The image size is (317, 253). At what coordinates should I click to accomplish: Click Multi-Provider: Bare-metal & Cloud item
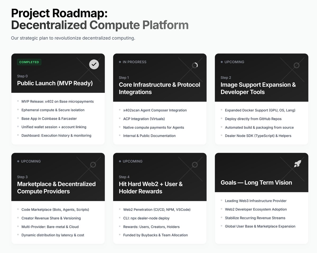point(50,227)
